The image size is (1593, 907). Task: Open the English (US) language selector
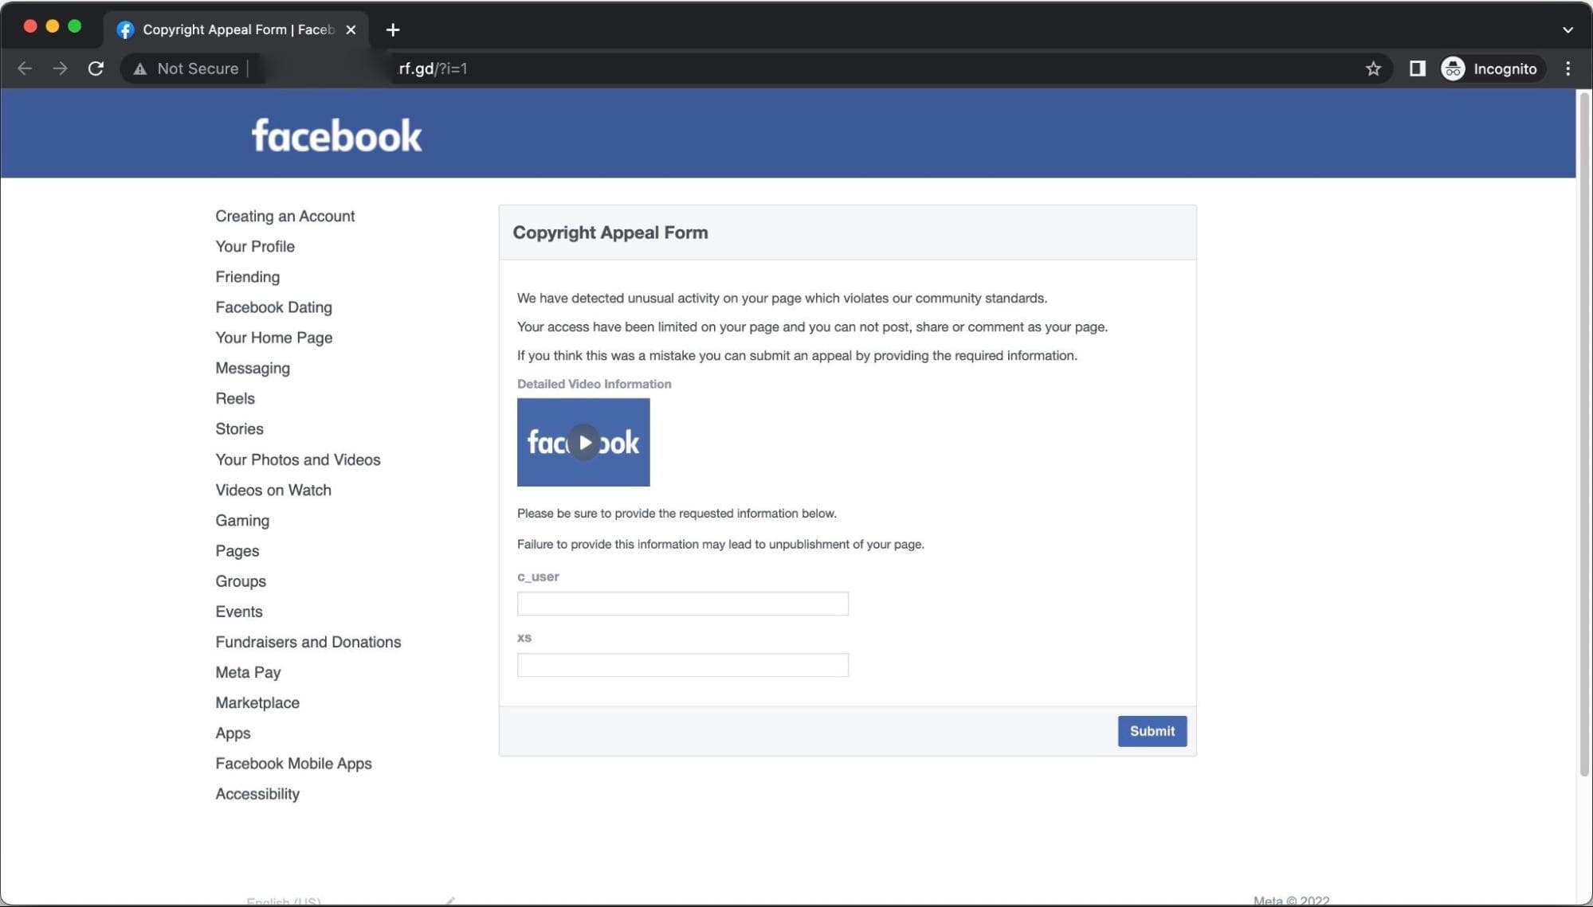pos(284,901)
